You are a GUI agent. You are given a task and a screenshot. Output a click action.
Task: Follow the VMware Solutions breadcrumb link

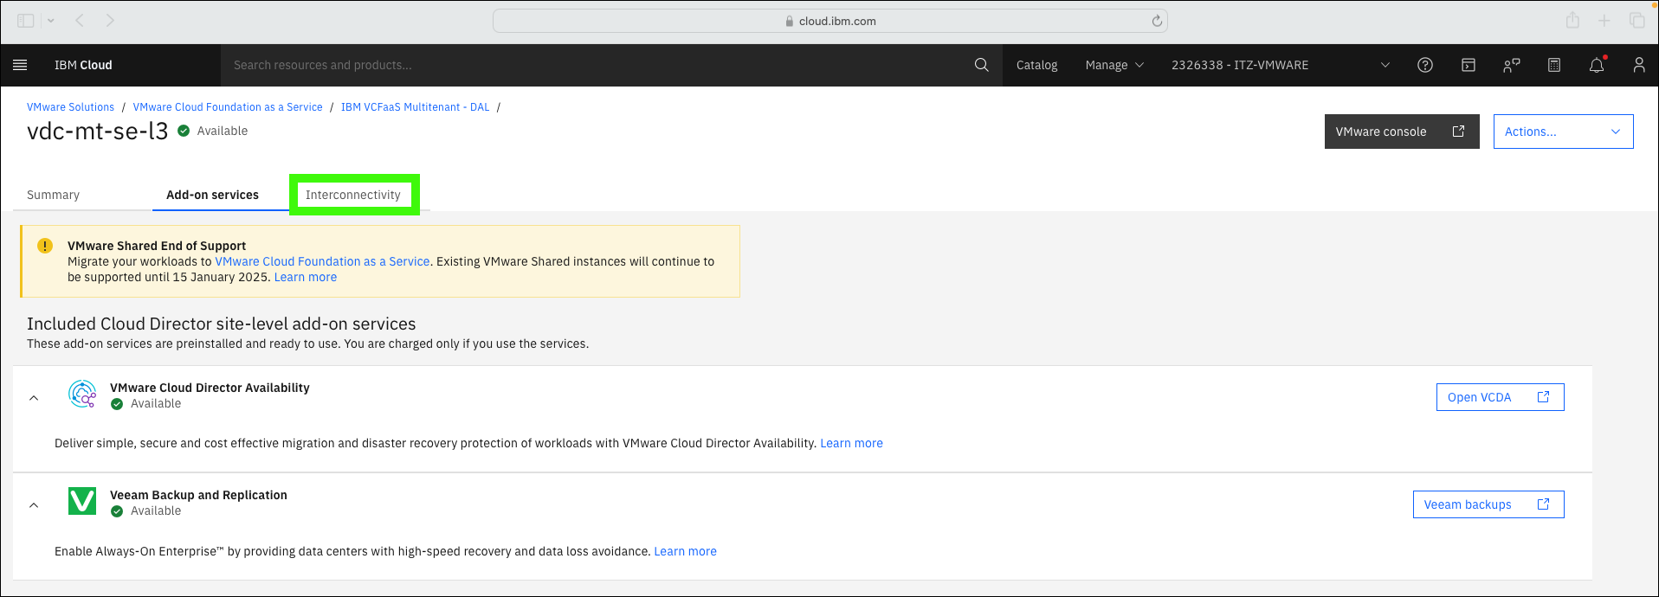click(70, 107)
